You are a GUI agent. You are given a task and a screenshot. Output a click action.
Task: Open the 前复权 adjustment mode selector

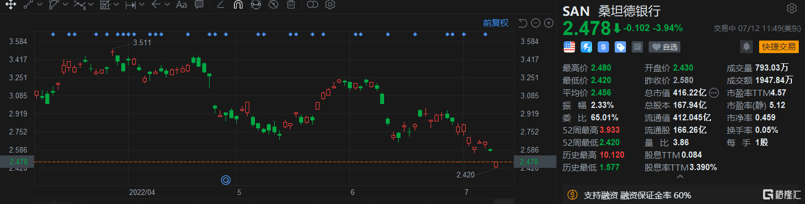coord(496,23)
